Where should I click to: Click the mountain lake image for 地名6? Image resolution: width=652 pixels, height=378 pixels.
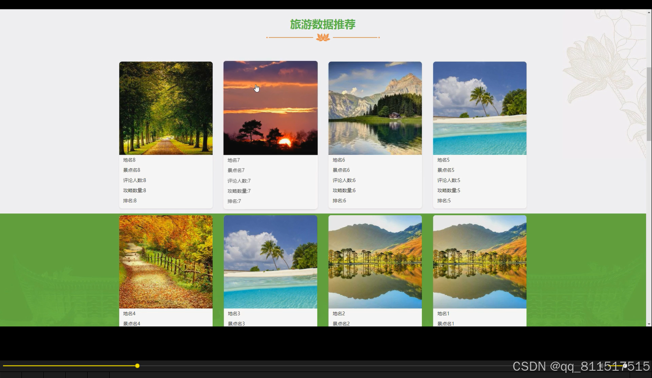375,108
